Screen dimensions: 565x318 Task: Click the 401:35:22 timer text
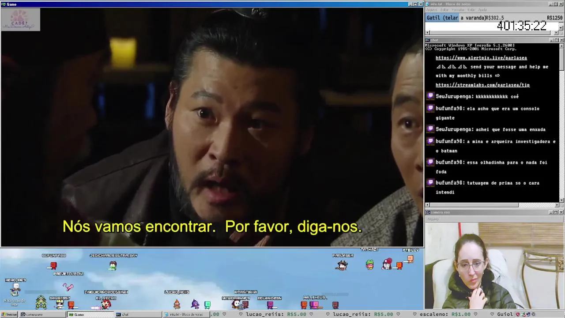coord(522,26)
